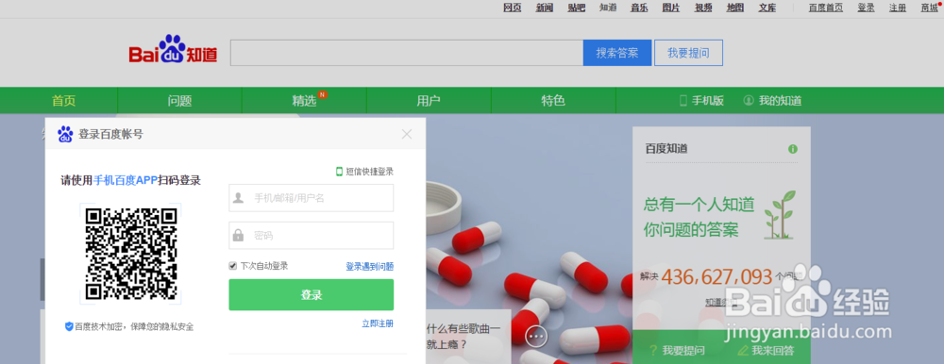Click the 立即注册 link

[378, 323]
